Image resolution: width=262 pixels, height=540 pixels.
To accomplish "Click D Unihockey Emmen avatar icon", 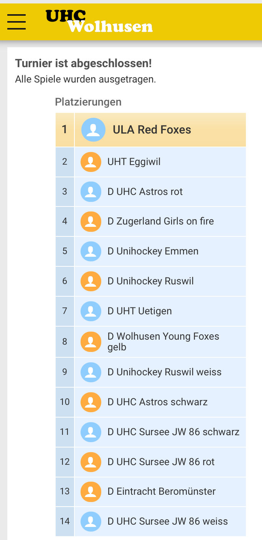I will pyautogui.click(x=91, y=251).
